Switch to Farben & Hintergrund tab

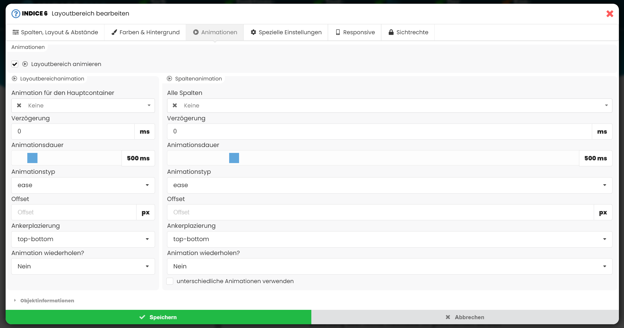pyautogui.click(x=145, y=32)
